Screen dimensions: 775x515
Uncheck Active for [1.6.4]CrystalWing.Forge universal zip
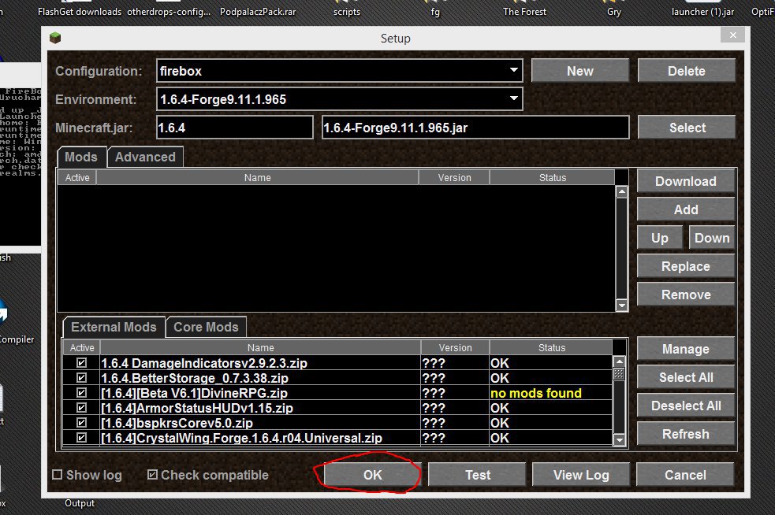(x=81, y=438)
